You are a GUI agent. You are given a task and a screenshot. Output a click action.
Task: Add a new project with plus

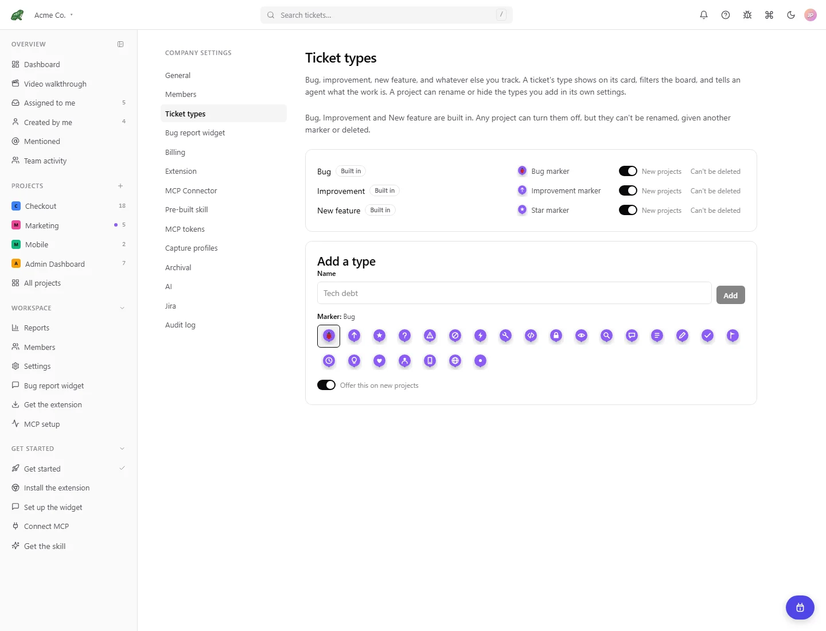(120, 186)
